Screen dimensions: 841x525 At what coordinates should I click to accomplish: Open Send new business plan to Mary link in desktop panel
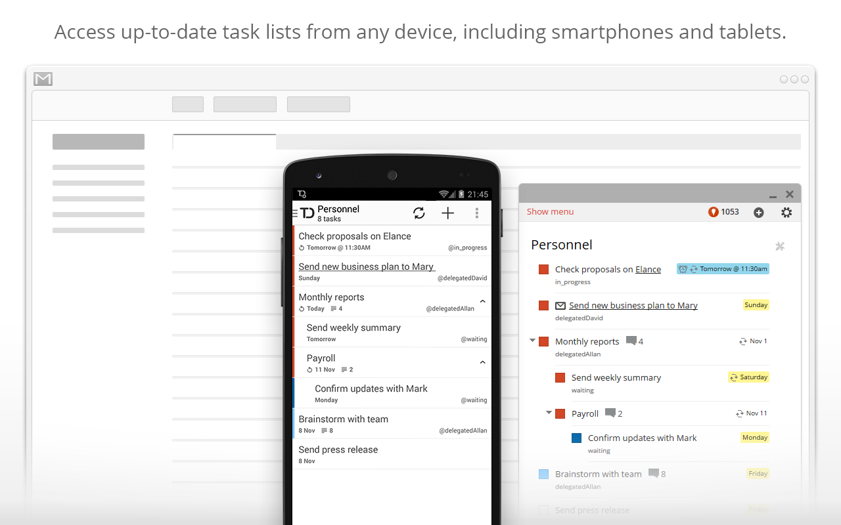[633, 305]
